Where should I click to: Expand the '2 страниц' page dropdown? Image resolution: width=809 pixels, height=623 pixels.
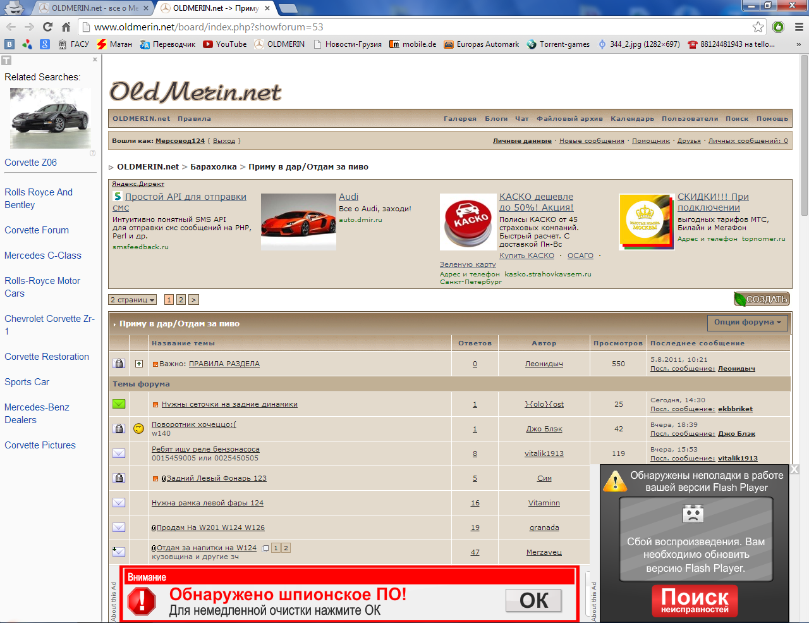coord(132,300)
